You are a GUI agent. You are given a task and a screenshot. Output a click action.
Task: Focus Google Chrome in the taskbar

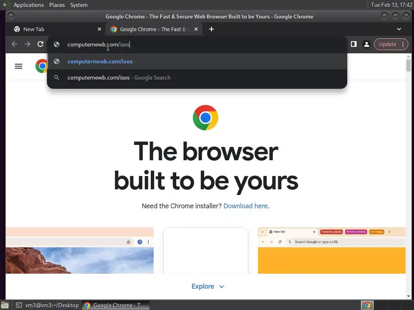[116, 305]
